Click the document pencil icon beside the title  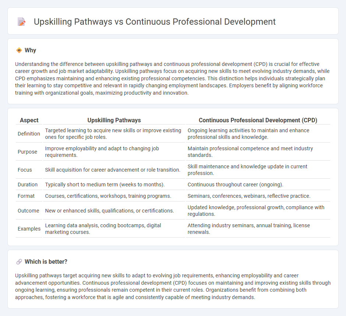21,22
